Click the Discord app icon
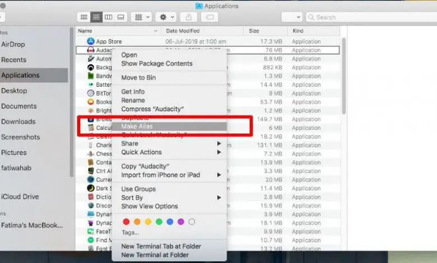The width and height of the screenshot is (437, 263). point(91,205)
